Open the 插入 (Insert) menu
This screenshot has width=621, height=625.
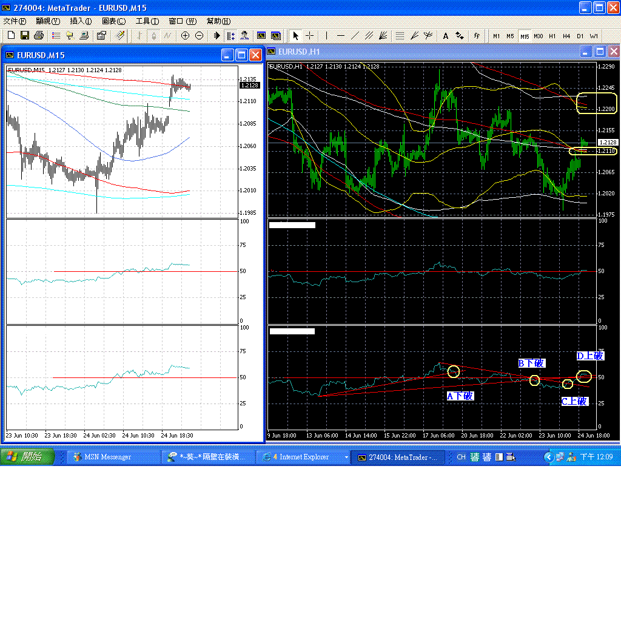(x=81, y=21)
